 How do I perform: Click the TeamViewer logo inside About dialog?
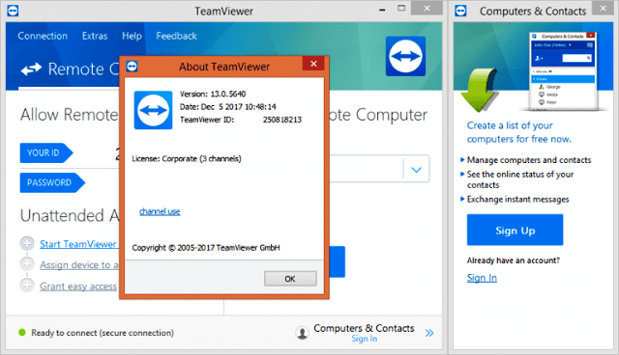tap(153, 110)
